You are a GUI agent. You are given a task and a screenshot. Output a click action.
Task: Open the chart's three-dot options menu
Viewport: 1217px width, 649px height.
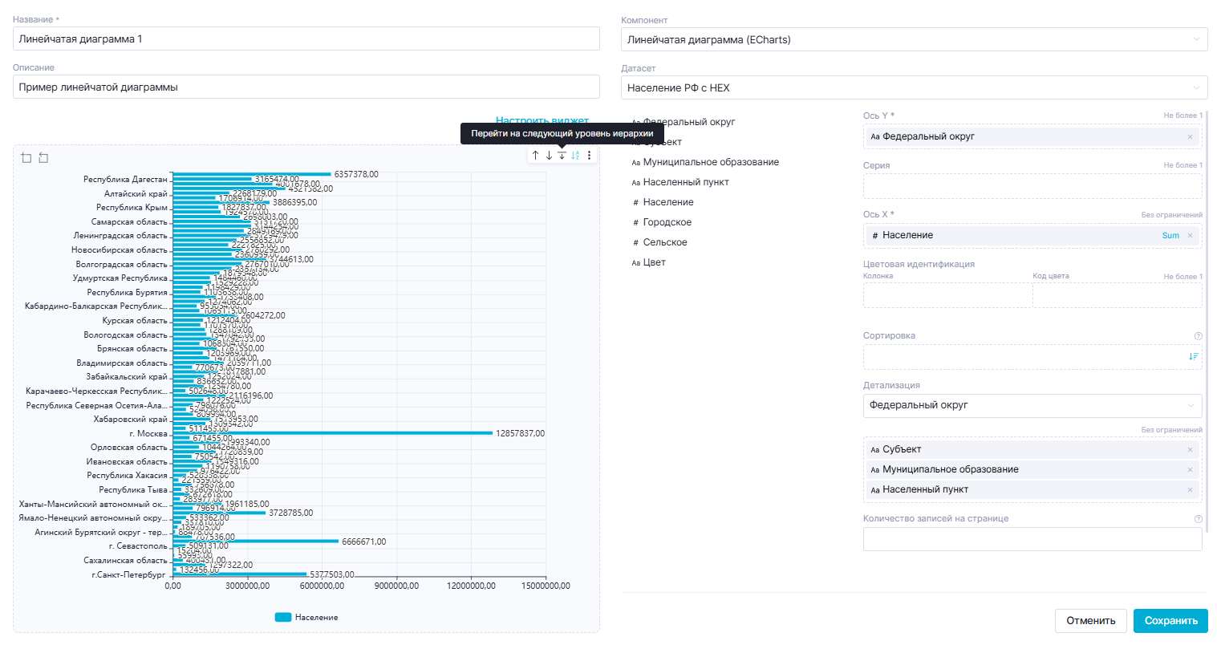[x=590, y=156]
